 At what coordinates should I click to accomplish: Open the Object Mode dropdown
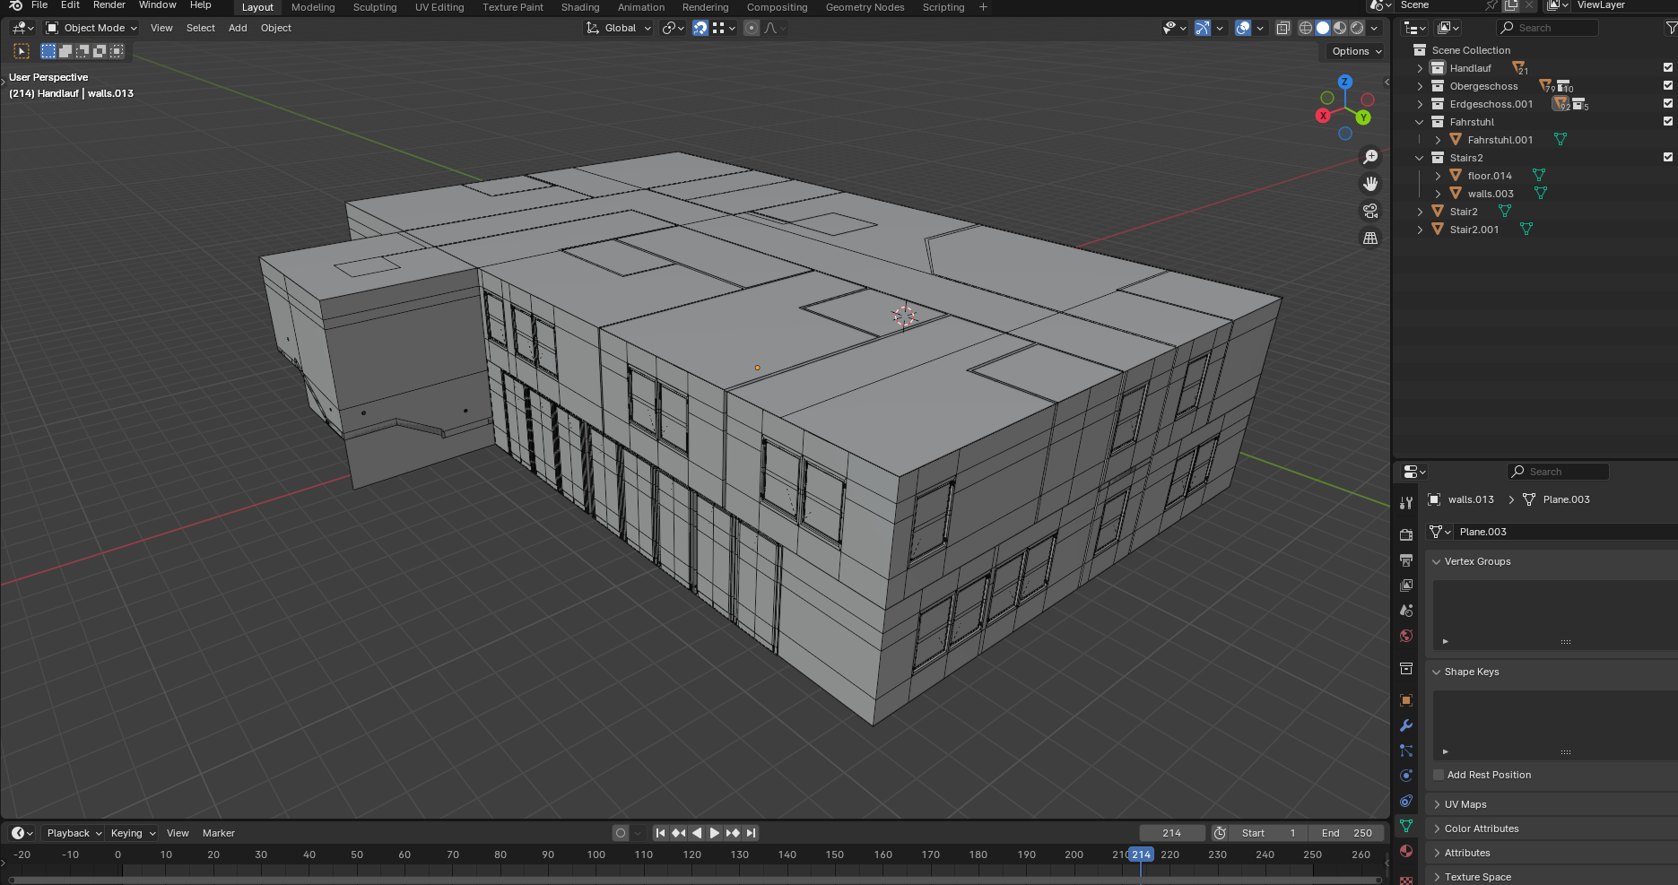pos(91,28)
